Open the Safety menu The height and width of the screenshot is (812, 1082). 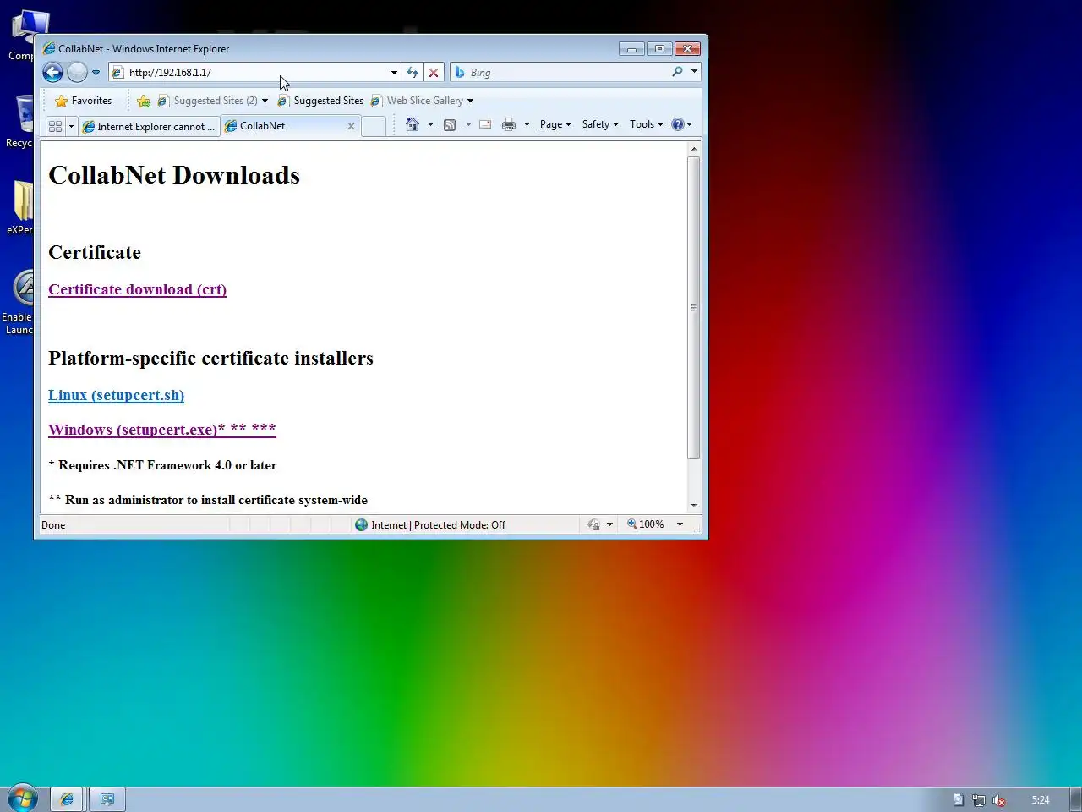coord(600,124)
